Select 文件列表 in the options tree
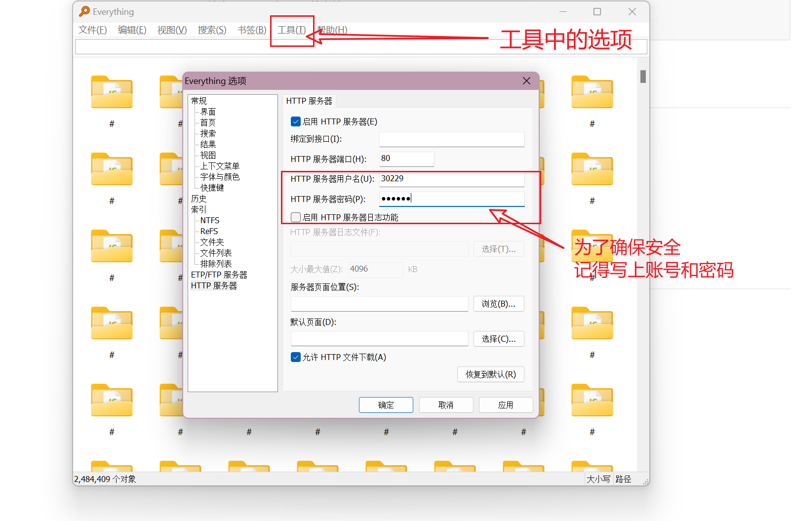The width and height of the screenshot is (792, 521). [216, 253]
